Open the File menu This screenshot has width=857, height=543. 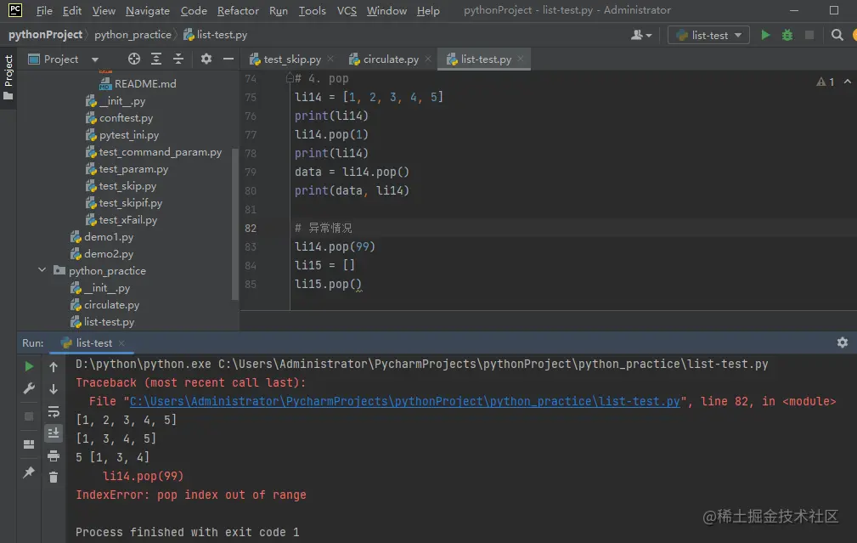point(44,10)
